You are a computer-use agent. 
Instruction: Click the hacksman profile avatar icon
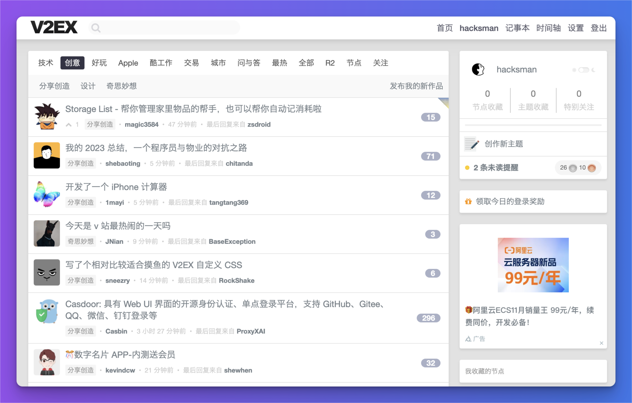click(478, 69)
